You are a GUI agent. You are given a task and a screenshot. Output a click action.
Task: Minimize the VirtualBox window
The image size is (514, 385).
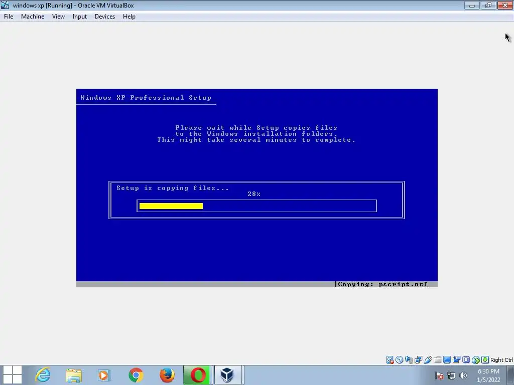(472, 5)
